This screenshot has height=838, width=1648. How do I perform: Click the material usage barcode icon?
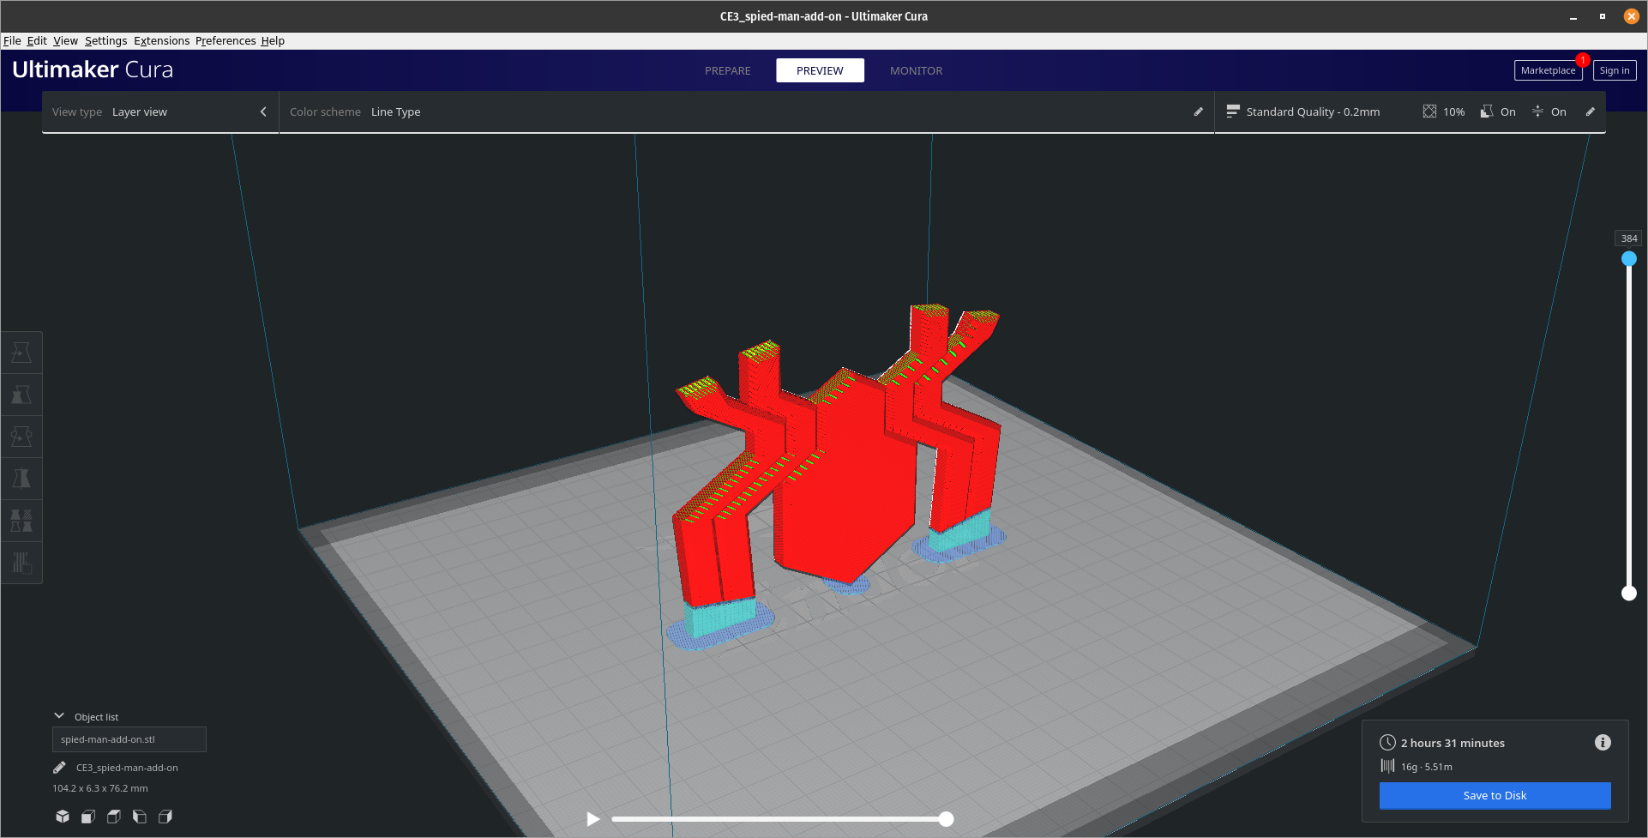pyautogui.click(x=1387, y=766)
